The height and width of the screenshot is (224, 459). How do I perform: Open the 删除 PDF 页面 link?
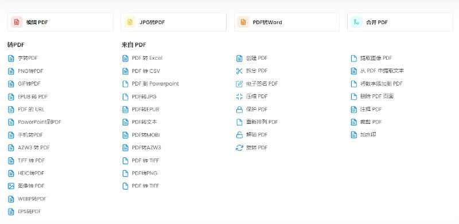tap(377, 96)
